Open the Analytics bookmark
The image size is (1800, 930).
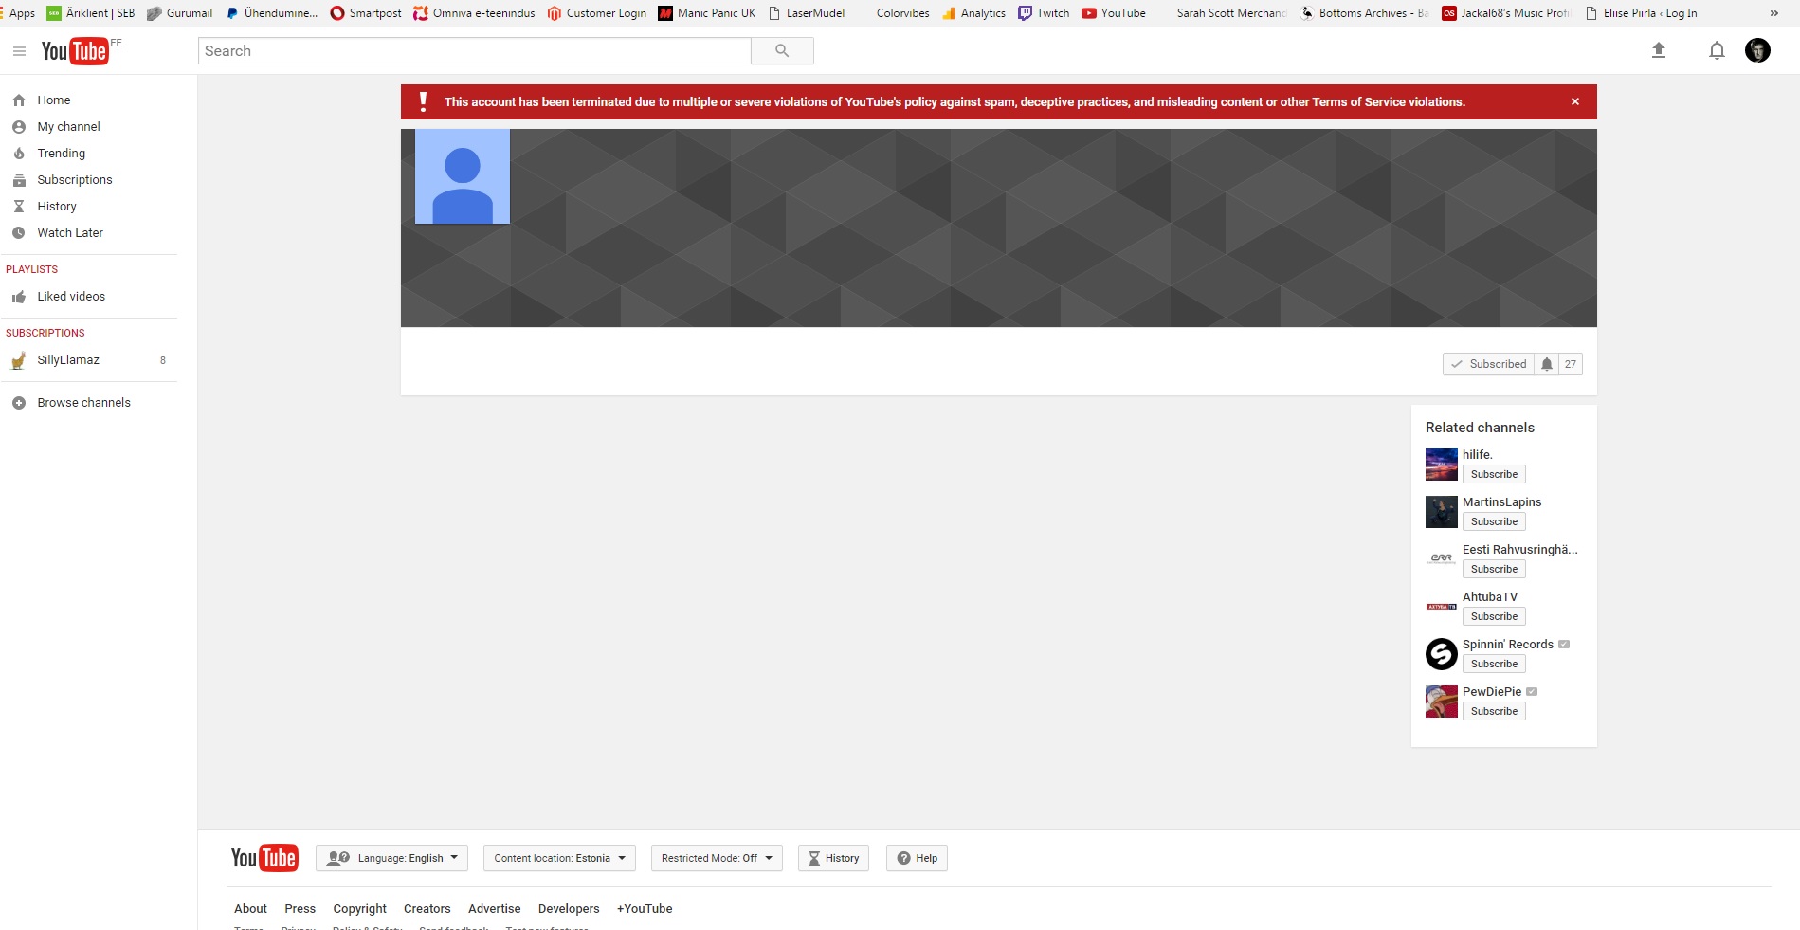tap(973, 13)
